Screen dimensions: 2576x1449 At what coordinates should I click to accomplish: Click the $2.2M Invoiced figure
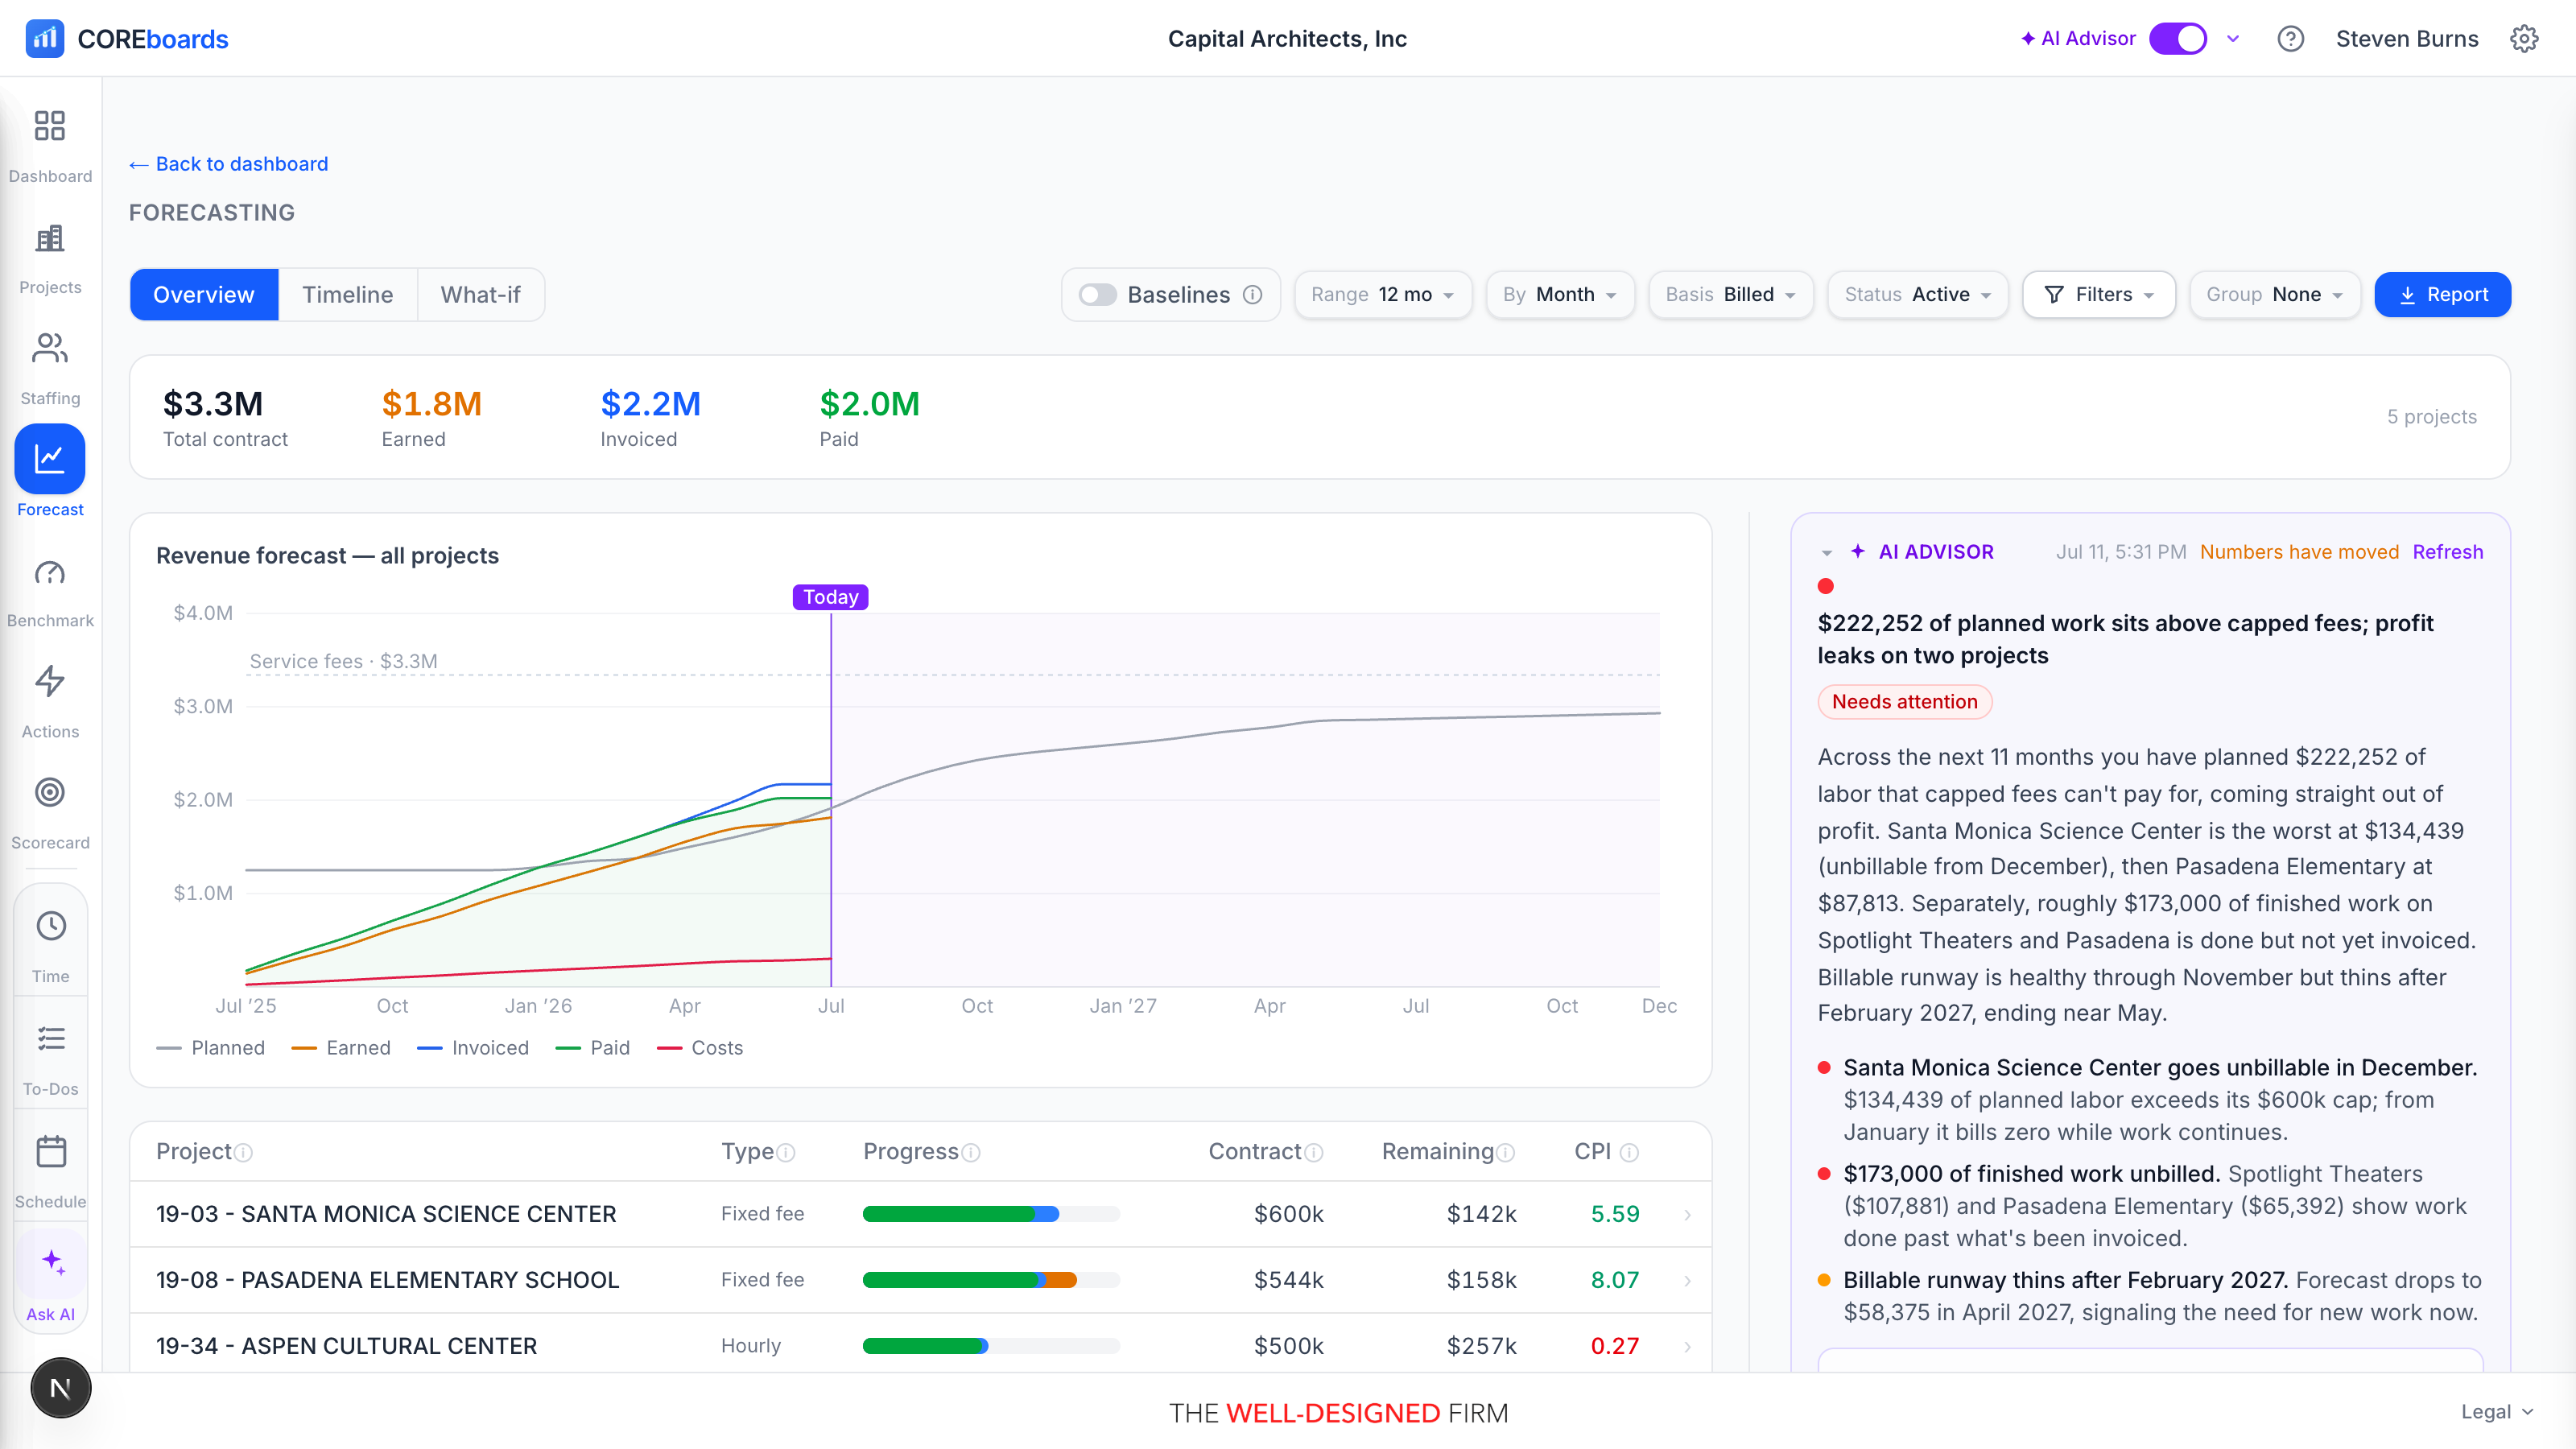650,404
